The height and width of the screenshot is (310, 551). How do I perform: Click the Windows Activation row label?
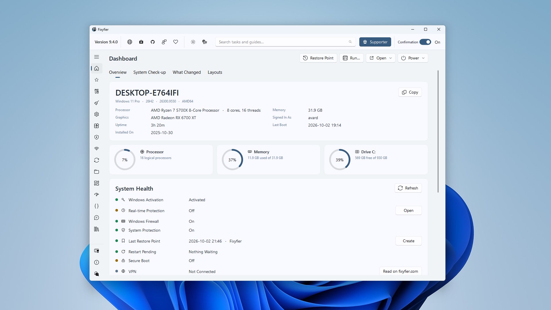tap(146, 200)
